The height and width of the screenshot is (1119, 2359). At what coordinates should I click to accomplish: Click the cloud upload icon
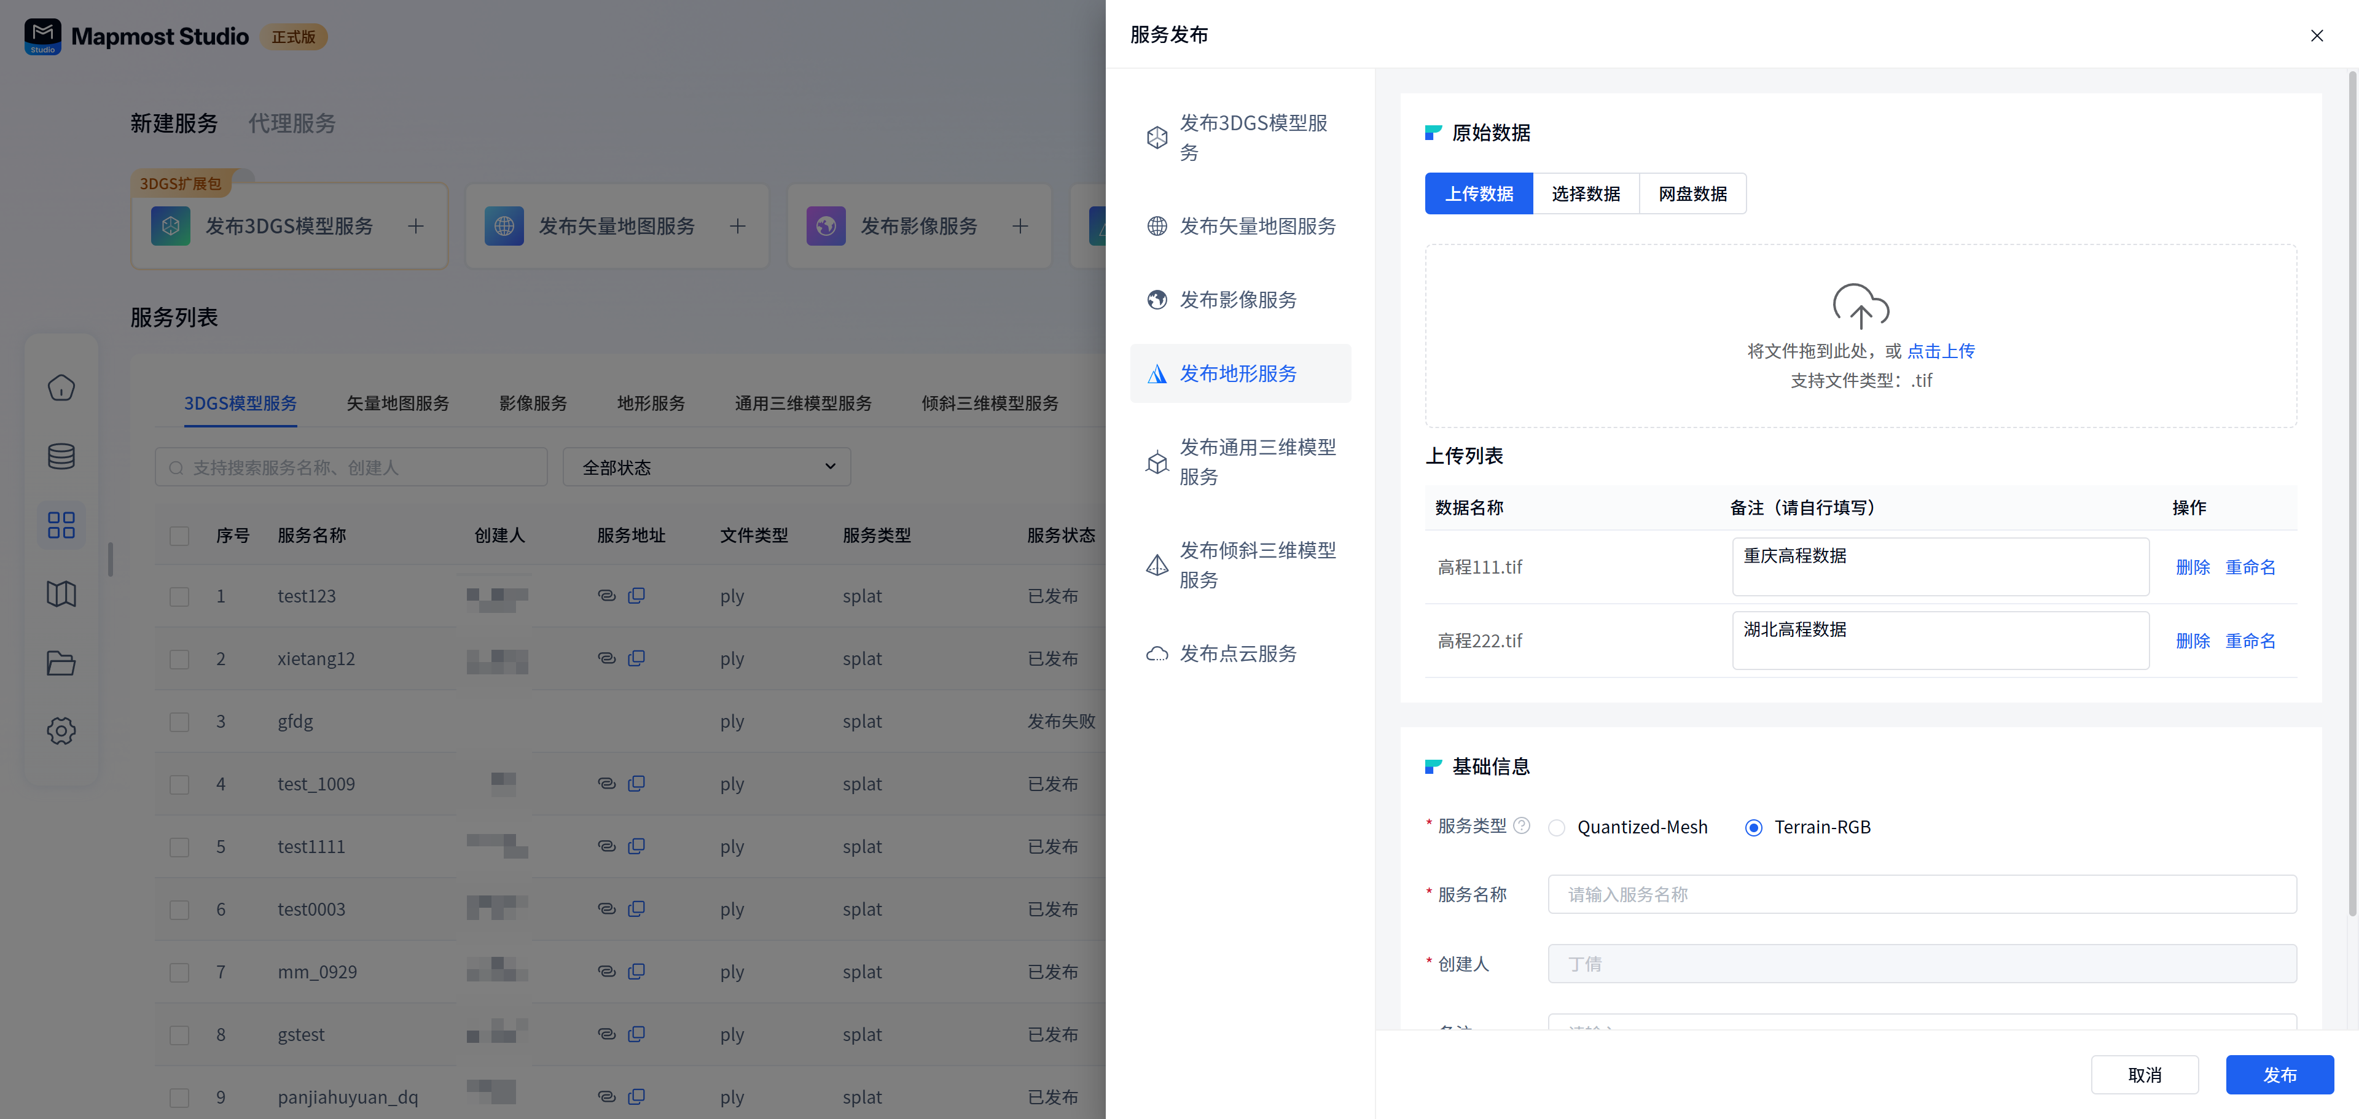tap(1860, 306)
